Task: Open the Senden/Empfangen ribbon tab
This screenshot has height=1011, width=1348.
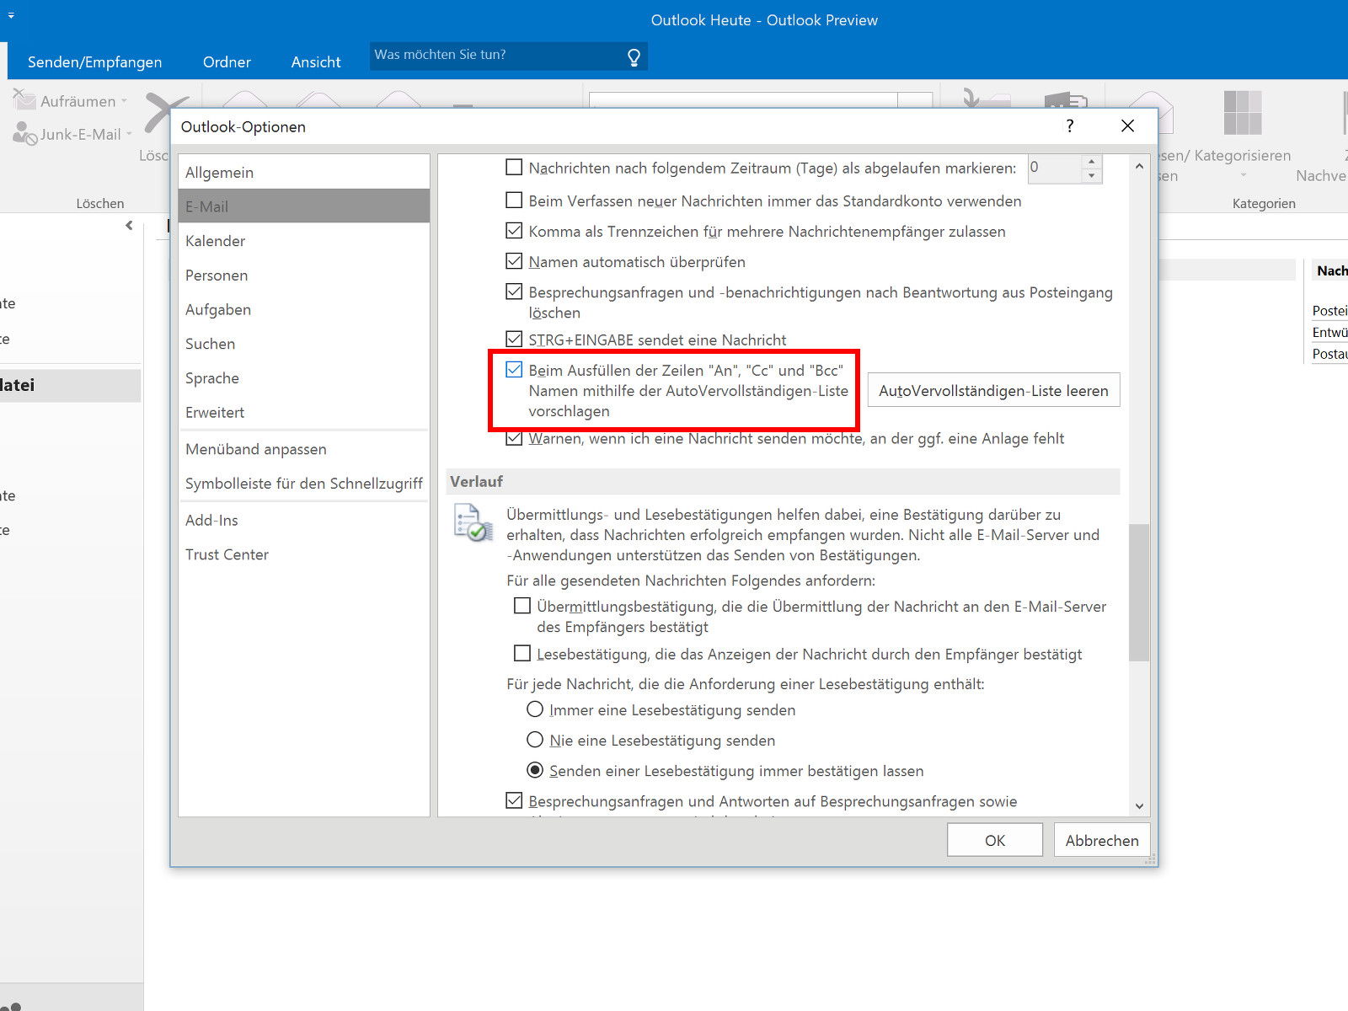Action: point(95,62)
